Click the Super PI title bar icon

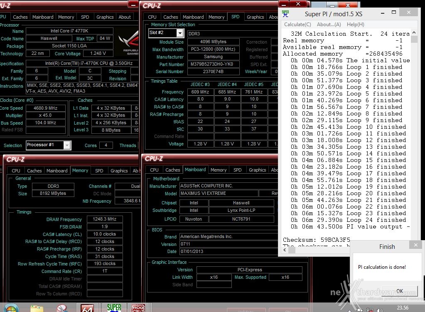coord(285,14)
